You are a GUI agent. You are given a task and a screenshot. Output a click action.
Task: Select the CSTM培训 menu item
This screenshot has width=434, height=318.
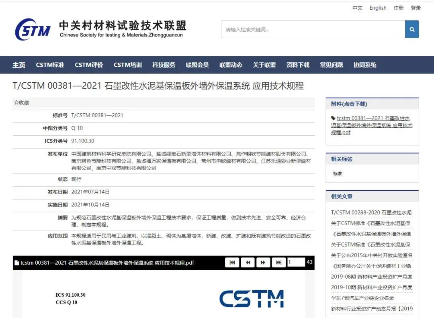[x=127, y=65]
